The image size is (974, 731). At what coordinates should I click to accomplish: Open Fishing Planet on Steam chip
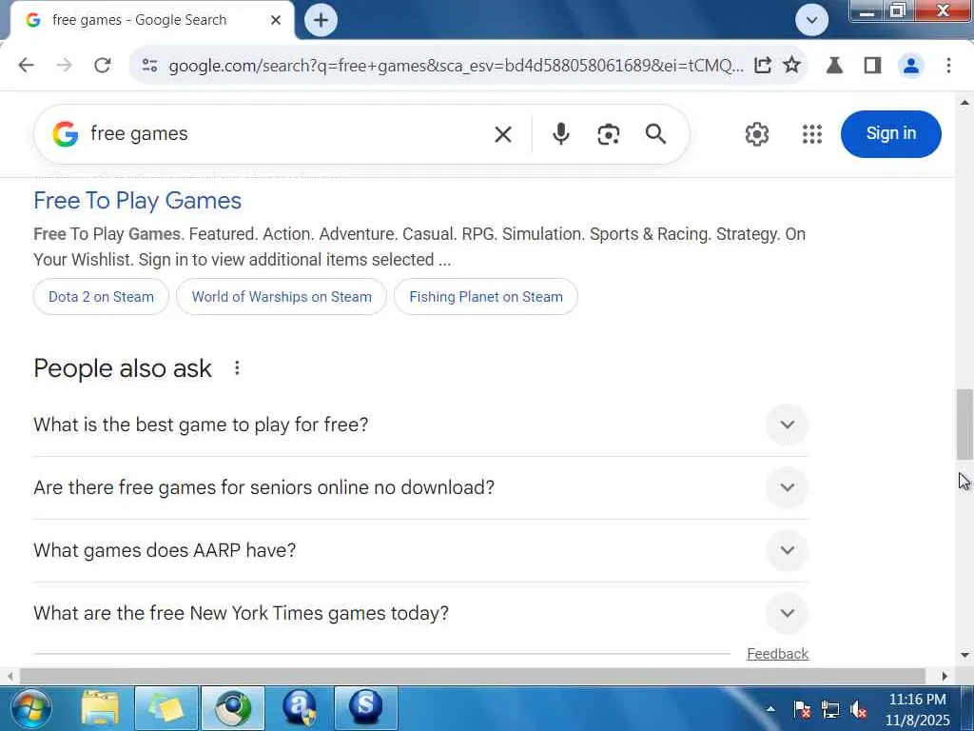pyautogui.click(x=486, y=297)
